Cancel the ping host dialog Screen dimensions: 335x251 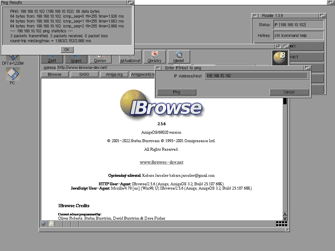pos(289,92)
